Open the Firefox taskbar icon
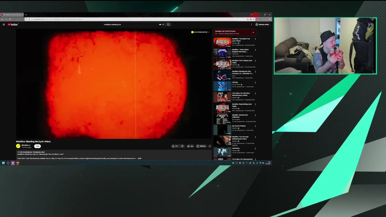 point(17,163)
